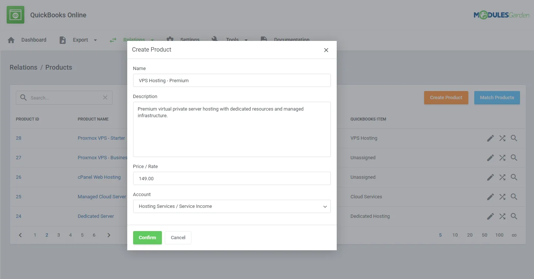534x279 pixels.
Task: Click the Relations arrows icon
Action: coord(113,40)
